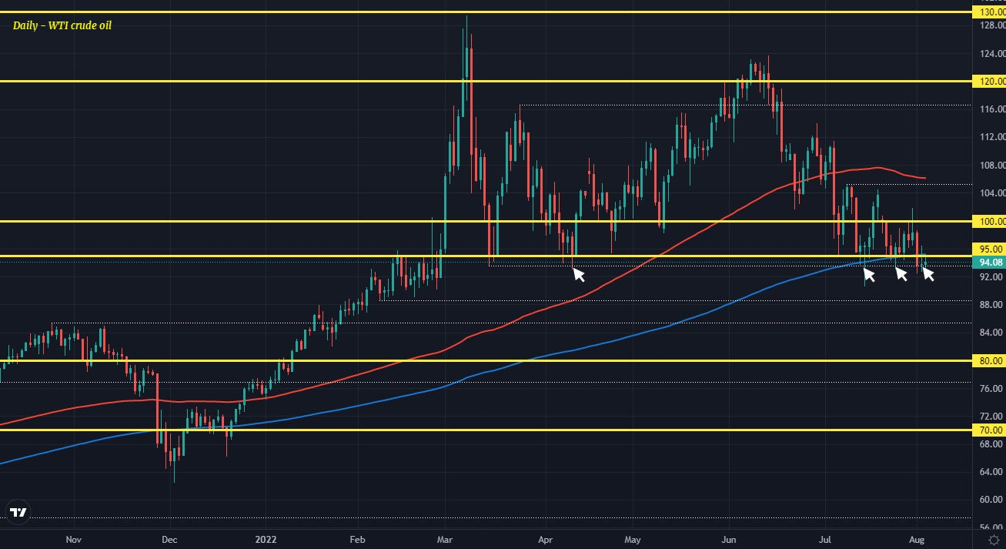Click the 104.00 price axis label

pyautogui.click(x=991, y=192)
